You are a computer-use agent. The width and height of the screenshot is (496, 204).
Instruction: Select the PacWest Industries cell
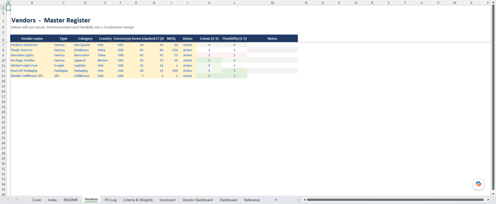click(x=32, y=45)
